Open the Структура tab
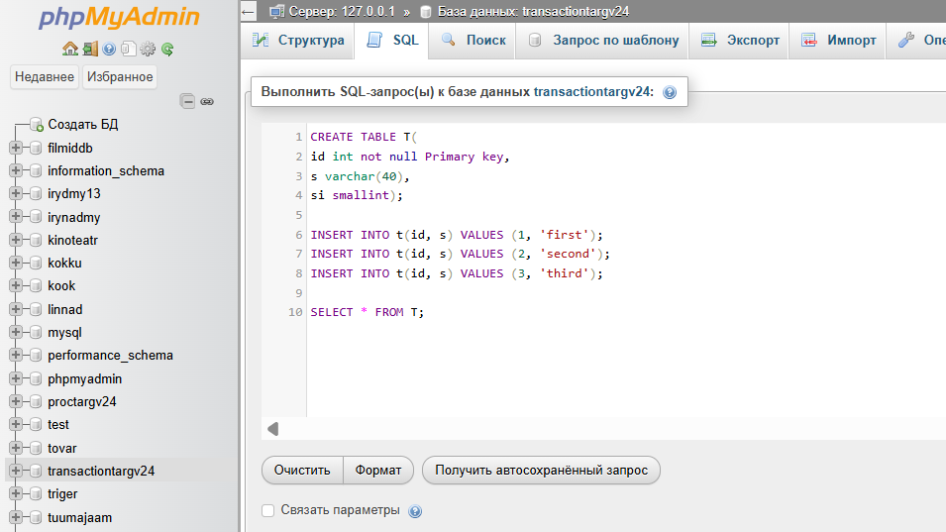This screenshot has height=532, width=946. pos(297,41)
